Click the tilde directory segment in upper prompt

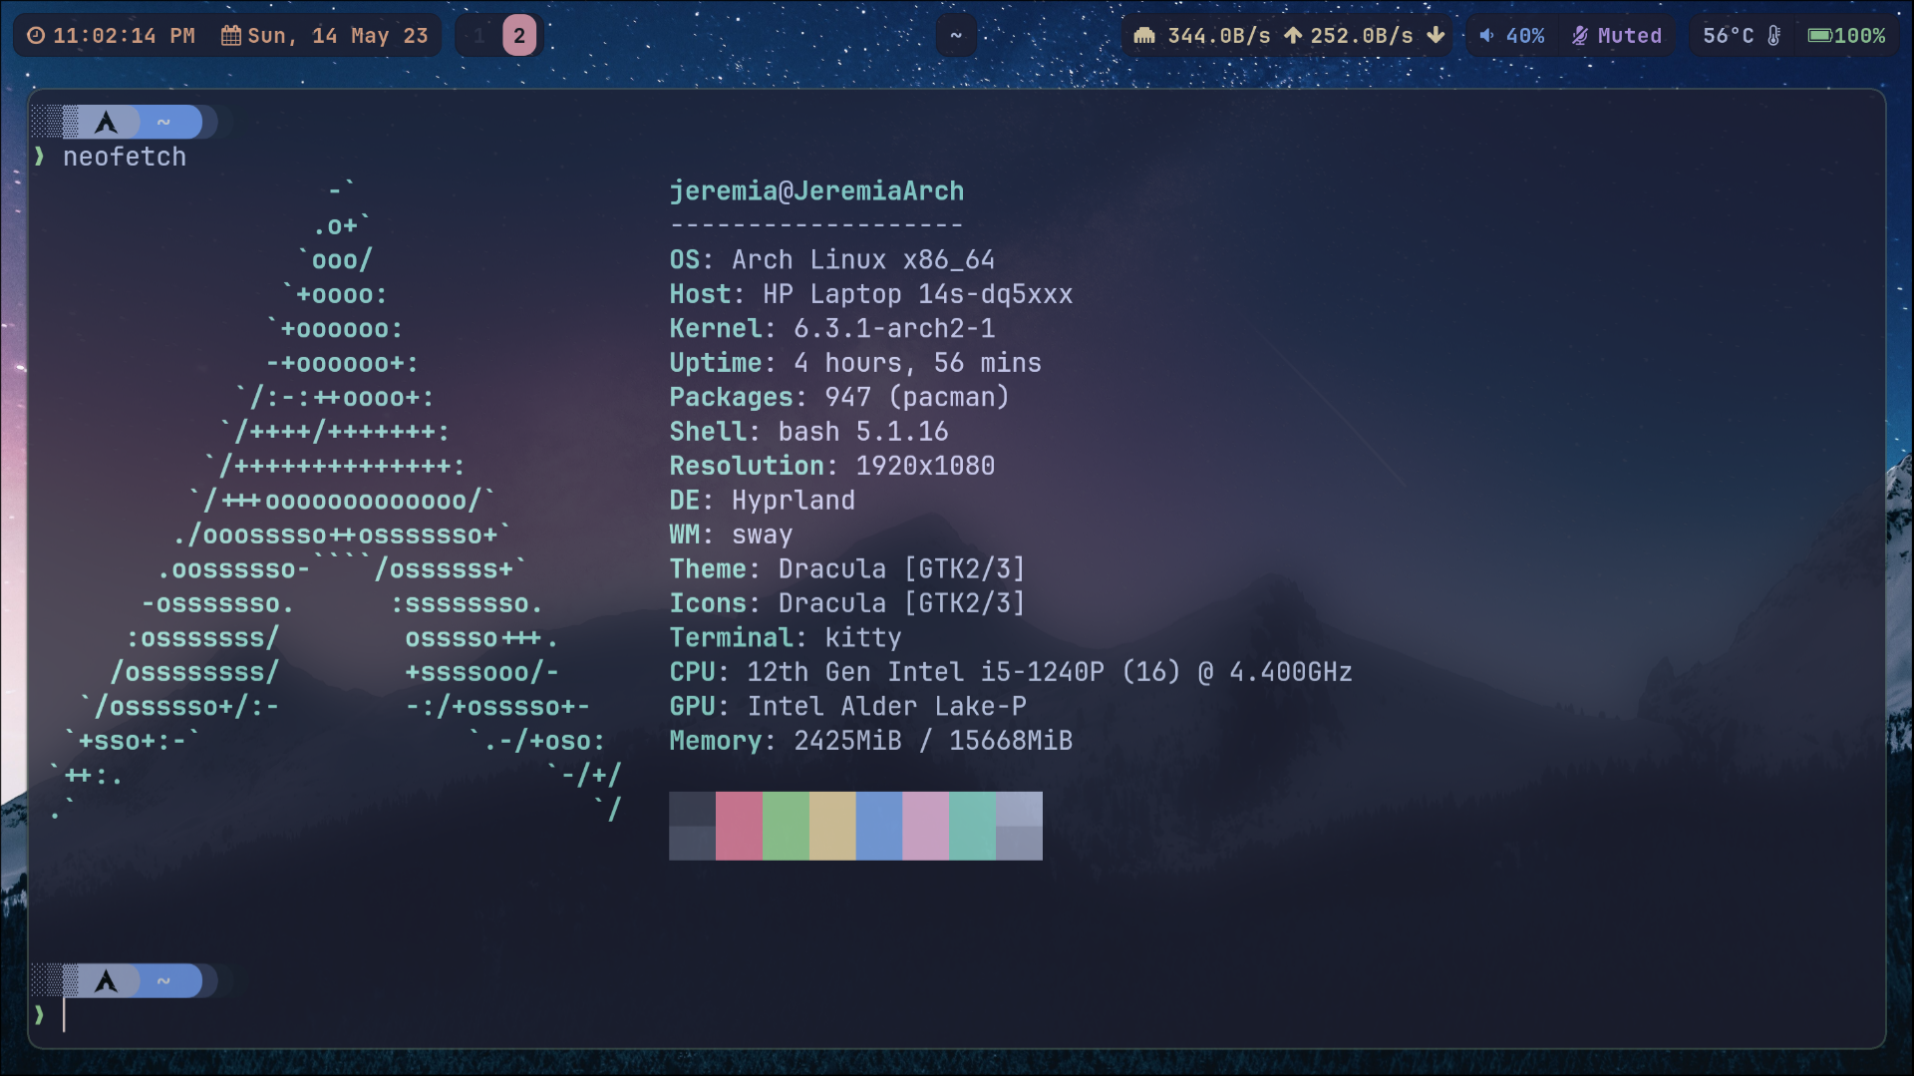point(164,122)
